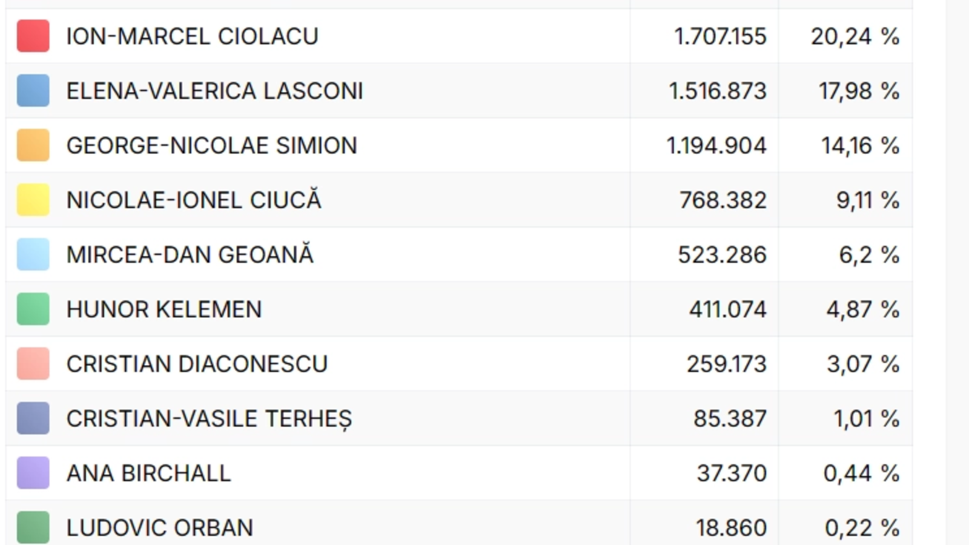Click the 3,07 % percentage cell
Screen dimensions: 969x545
(x=862, y=364)
